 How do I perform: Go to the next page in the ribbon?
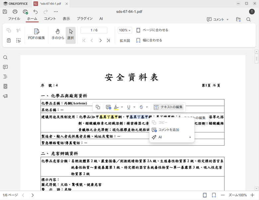point(100,40)
